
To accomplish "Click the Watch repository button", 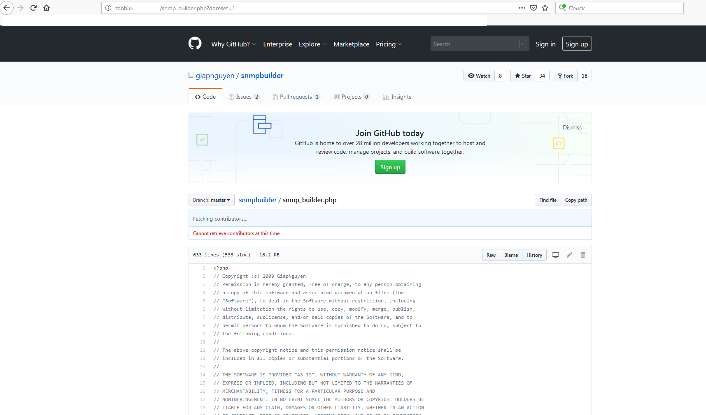I will (x=479, y=76).
